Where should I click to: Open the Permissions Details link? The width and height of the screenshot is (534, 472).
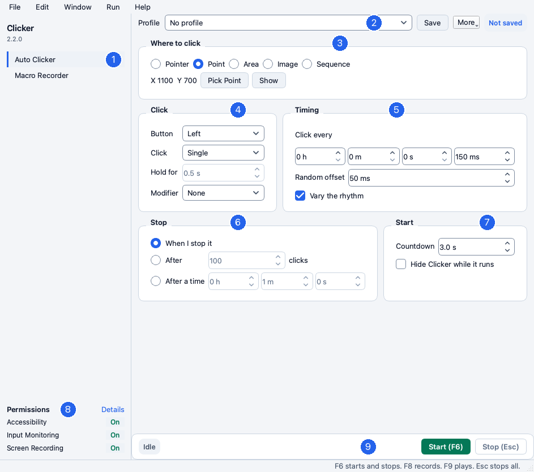113,409
